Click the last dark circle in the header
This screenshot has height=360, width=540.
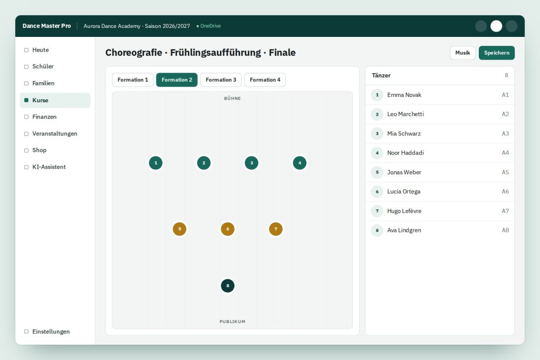[512, 26]
